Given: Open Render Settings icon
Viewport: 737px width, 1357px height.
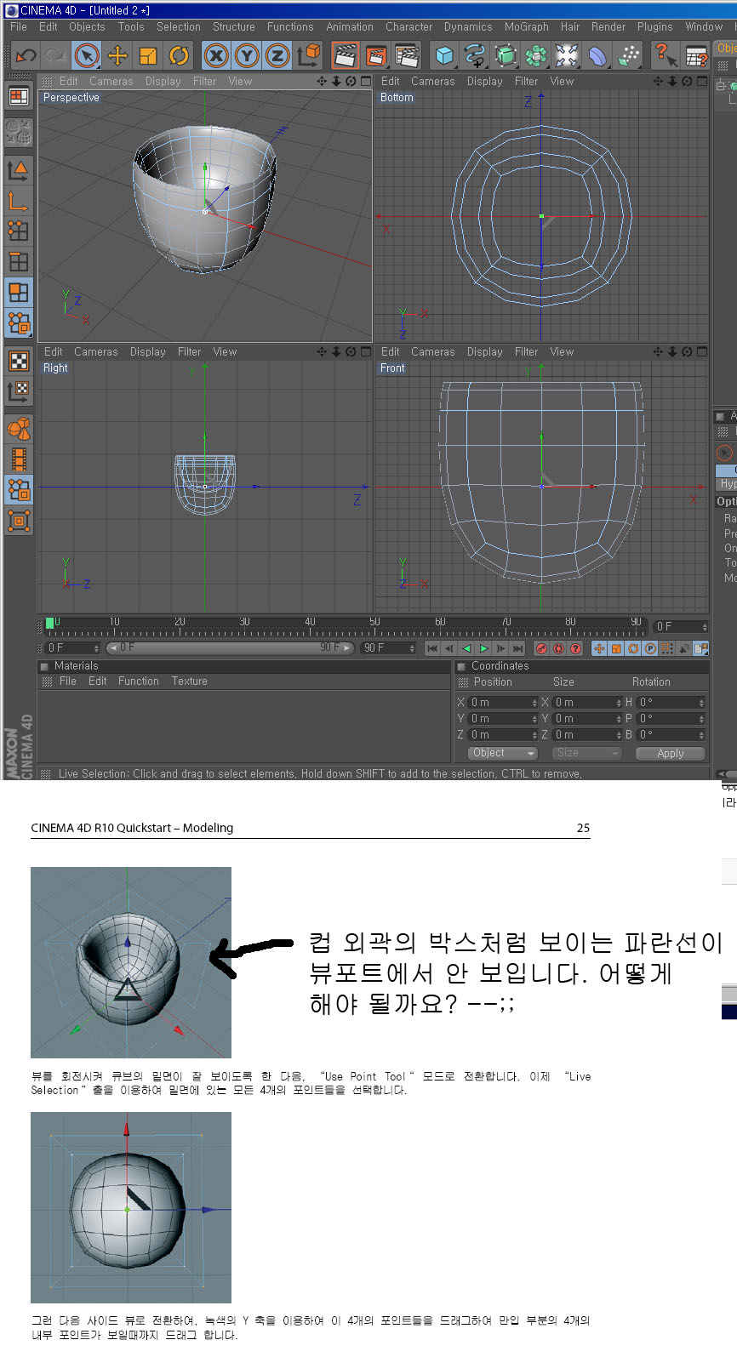Looking at the screenshot, I should point(408,55).
